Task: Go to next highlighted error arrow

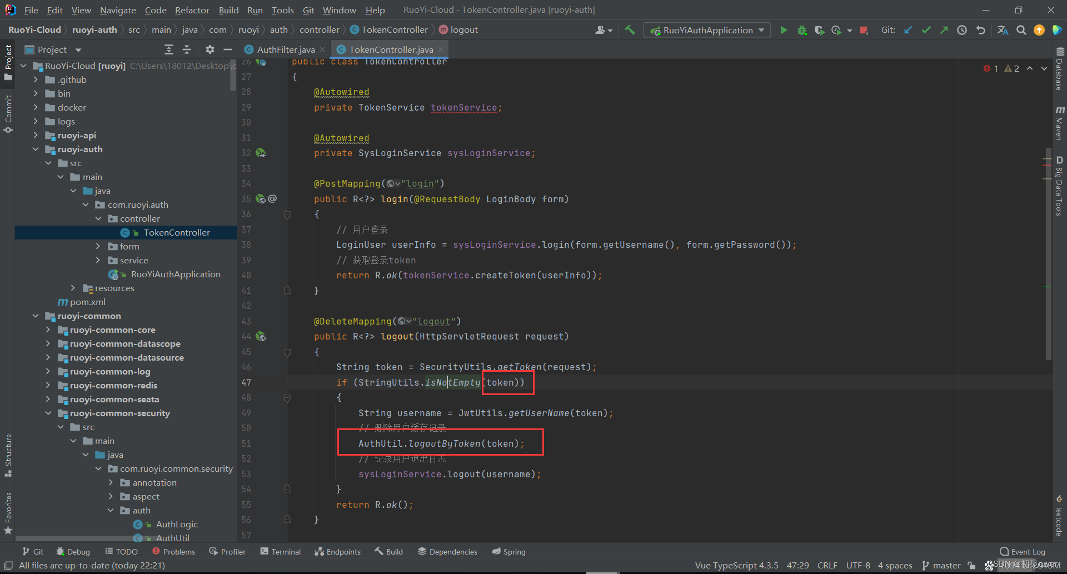Action: [x=1044, y=68]
